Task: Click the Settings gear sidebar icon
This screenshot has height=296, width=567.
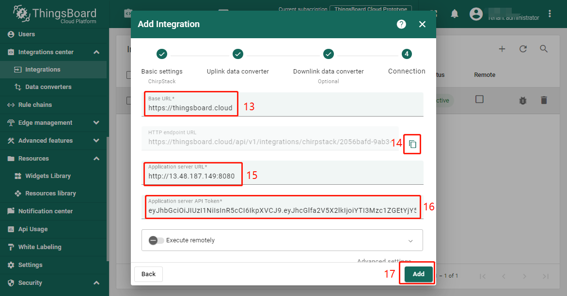Action: pos(11,265)
